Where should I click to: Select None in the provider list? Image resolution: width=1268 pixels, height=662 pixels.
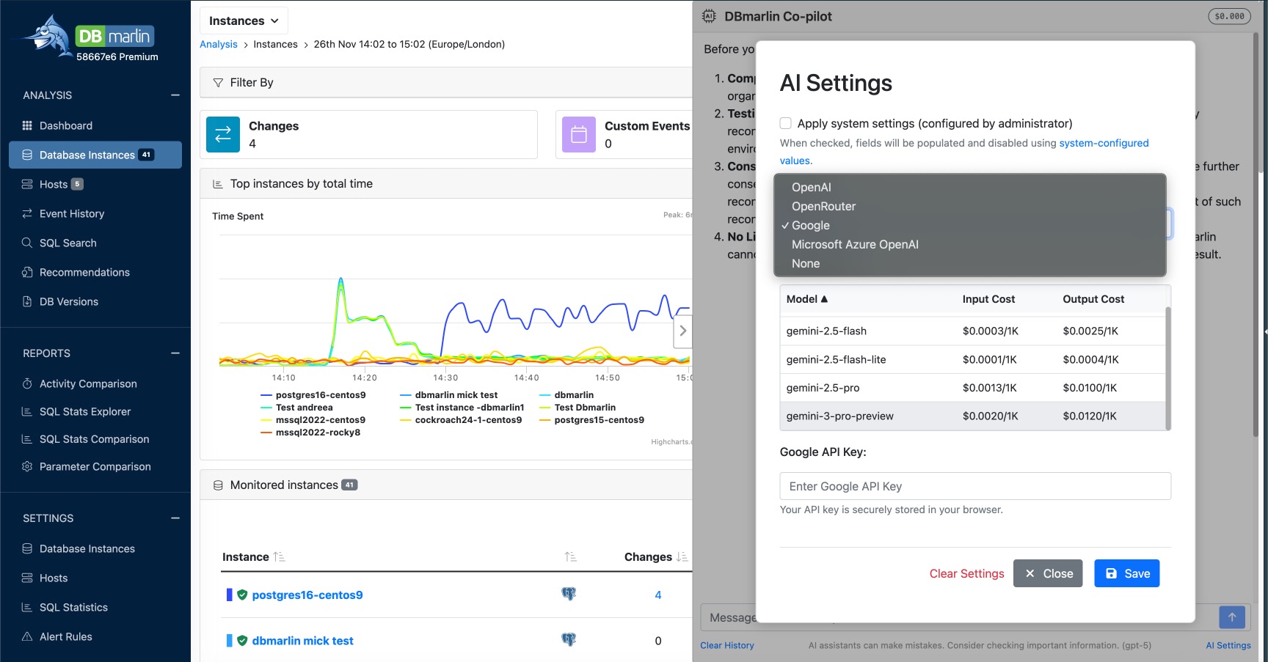969,263
